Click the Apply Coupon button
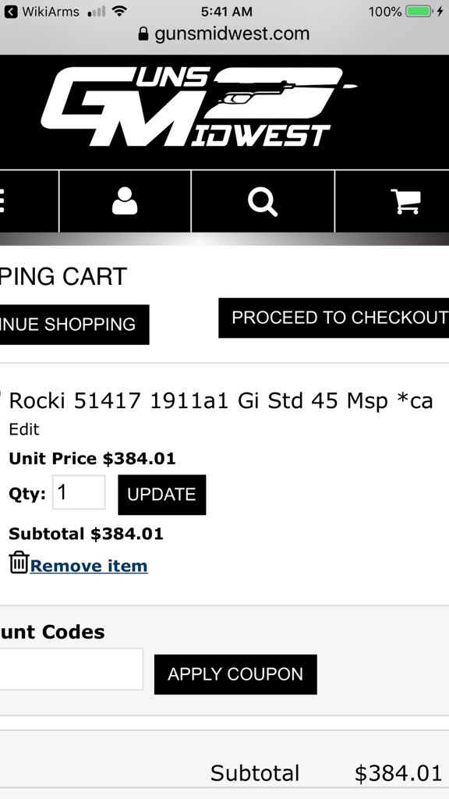The height and width of the screenshot is (799, 449). tap(235, 674)
